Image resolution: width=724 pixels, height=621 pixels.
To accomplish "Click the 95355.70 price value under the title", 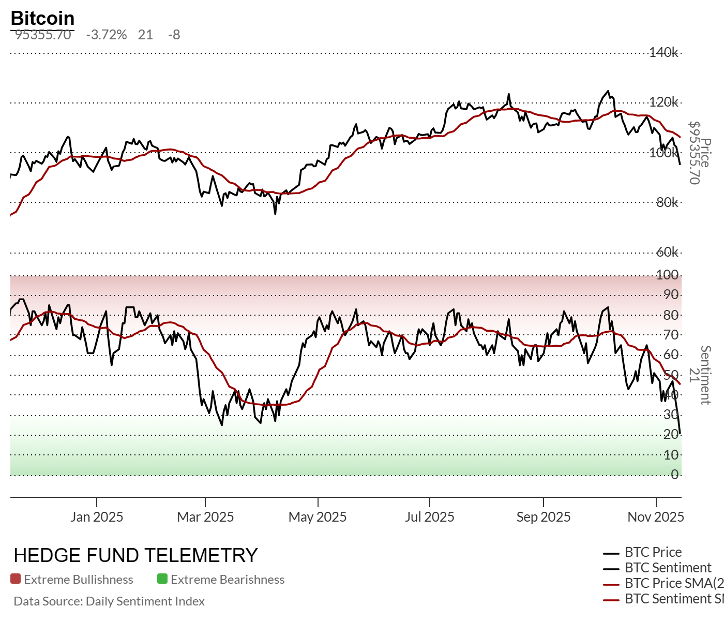I will pos(43,35).
